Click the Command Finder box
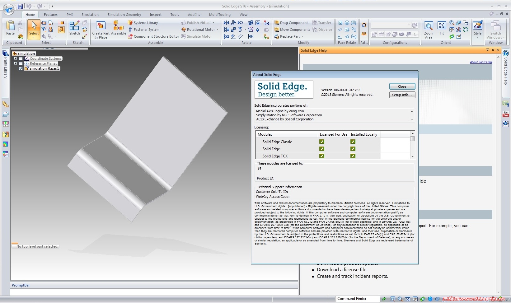Screen dimensions: 511x303 358,299
